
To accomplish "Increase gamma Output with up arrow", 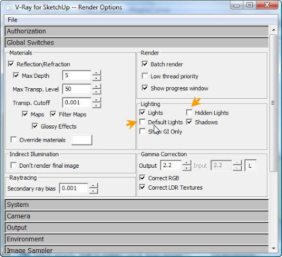I will [x=187, y=163].
